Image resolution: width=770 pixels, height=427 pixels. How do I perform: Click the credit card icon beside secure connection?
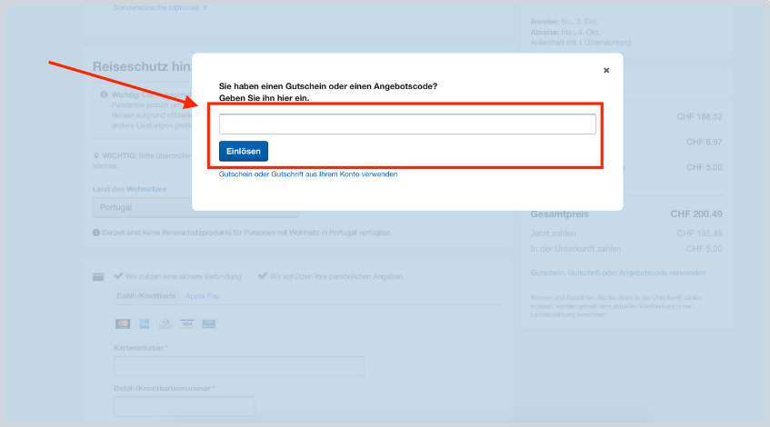pos(98,277)
